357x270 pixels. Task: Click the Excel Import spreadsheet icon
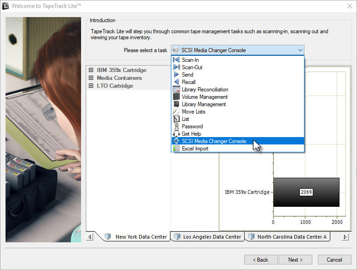coord(176,149)
